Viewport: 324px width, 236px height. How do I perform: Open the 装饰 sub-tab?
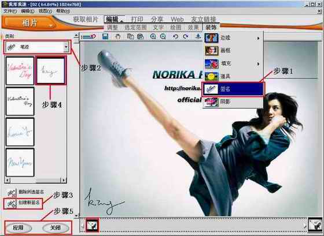point(211,27)
